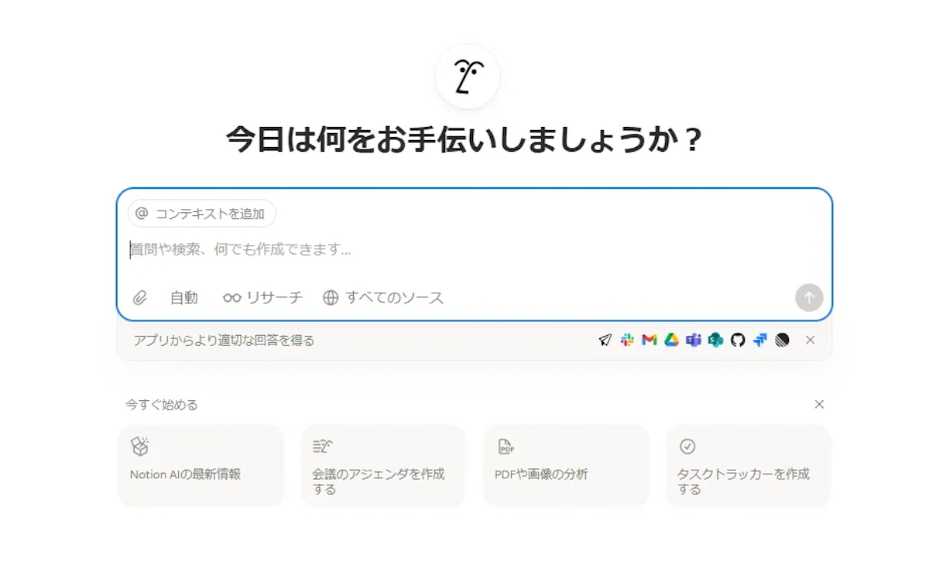929x565 pixels.
Task: Open the すべてのソース source selector
Action: click(383, 297)
